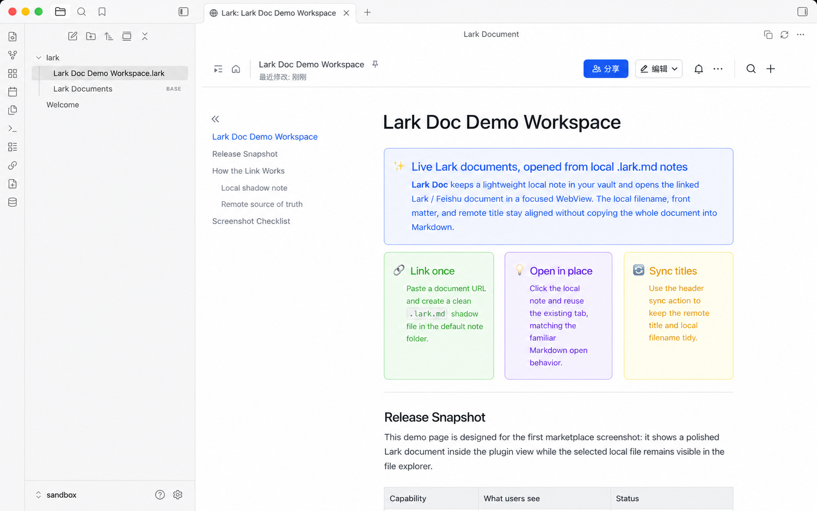This screenshot has height=511, width=817.
Task: Click the ribbon link icon
Action: tap(12, 165)
